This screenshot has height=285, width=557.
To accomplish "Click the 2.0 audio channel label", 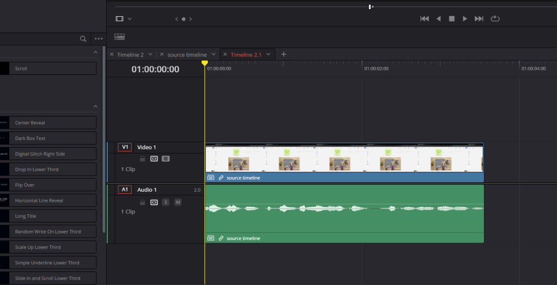I will click(197, 190).
